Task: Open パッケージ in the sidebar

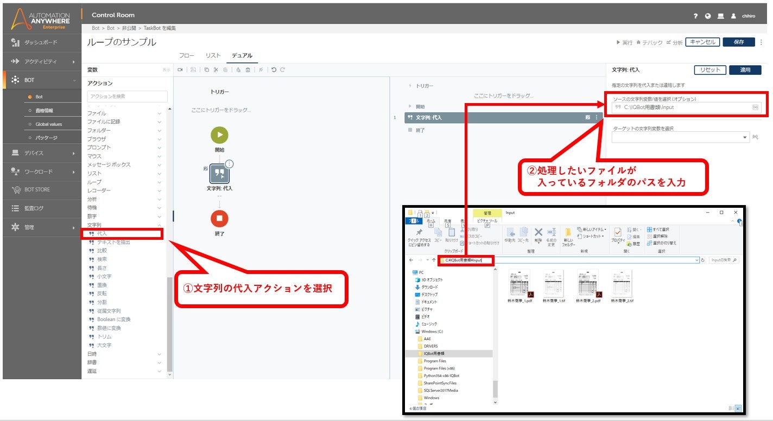Action: tap(46, 138)
